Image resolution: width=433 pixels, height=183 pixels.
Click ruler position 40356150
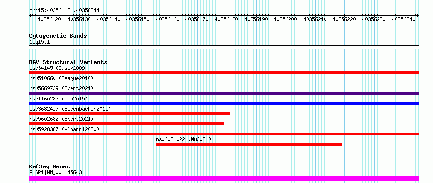click(x=138, y=19)
